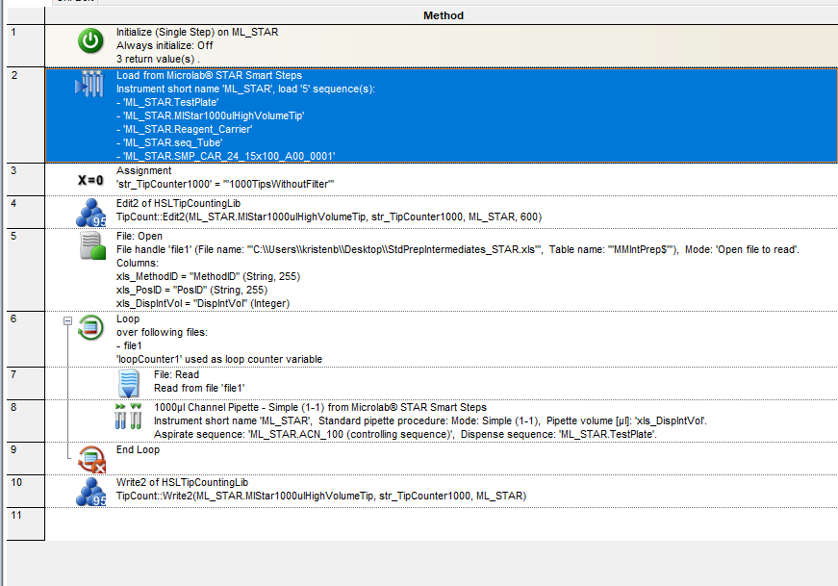This screenshot has height=586, width=838.
Task: Click the File: Open document icon
Action: 92,245
